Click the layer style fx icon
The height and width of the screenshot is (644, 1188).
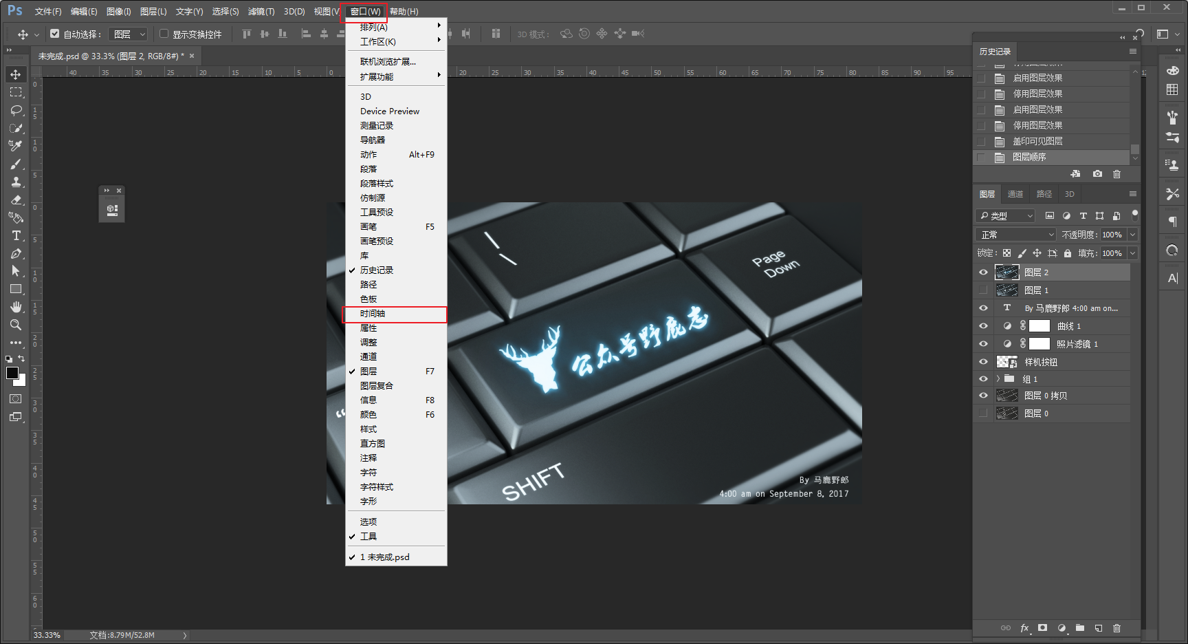pyautogui.click(x=1024, y=627)
